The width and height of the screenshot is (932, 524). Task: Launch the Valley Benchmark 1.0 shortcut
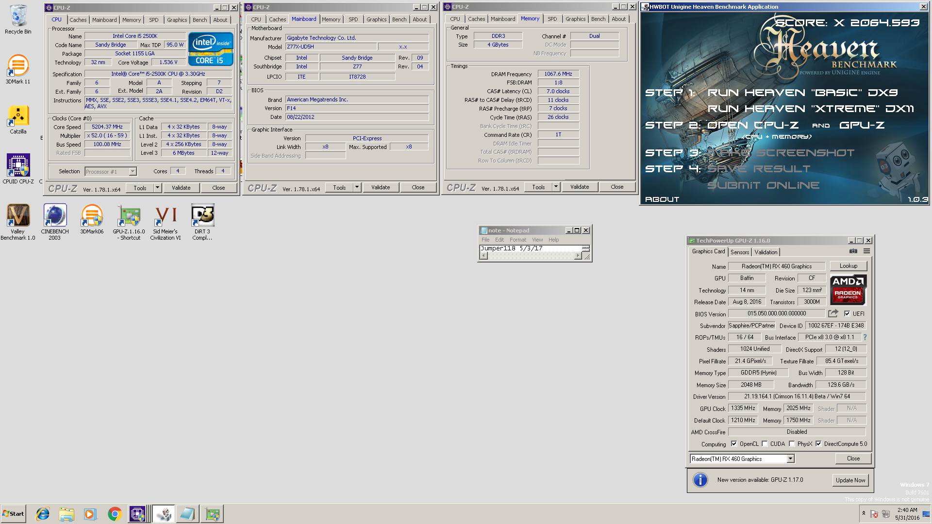(18, 222)
